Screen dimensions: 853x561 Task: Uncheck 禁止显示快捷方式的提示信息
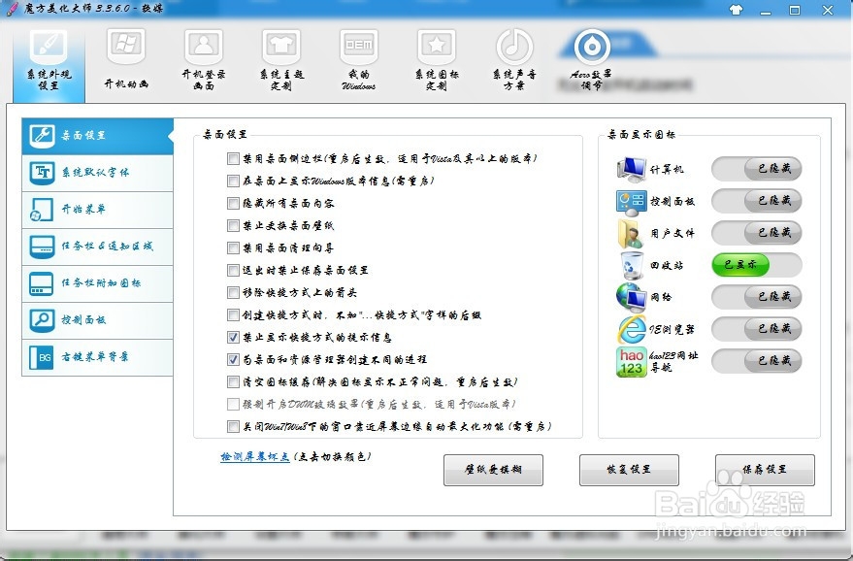232,337
